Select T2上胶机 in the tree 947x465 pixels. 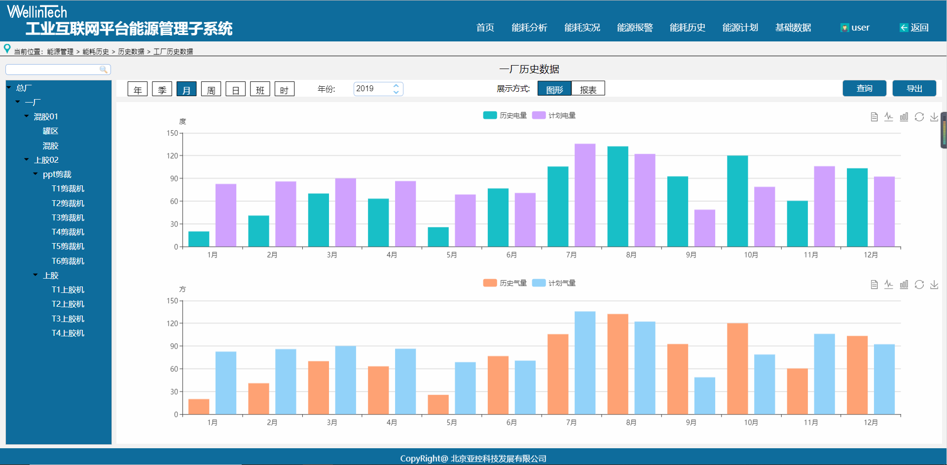pos(68,304)
